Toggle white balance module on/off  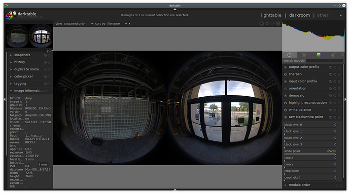coord(286,110)
